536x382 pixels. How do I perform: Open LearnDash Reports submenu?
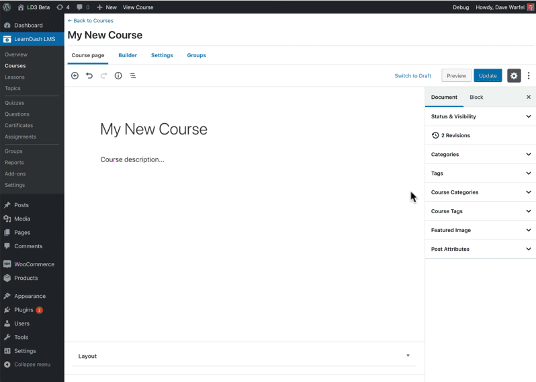[14, 163]
